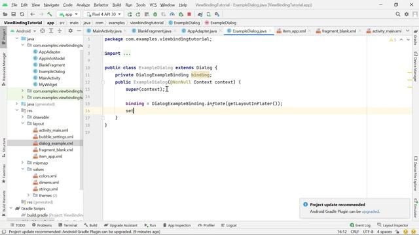The height and width of the screenshot is (235, 419).
Task: Close the ExampleDialog.java tab
Action: click(x=270, y=31)
